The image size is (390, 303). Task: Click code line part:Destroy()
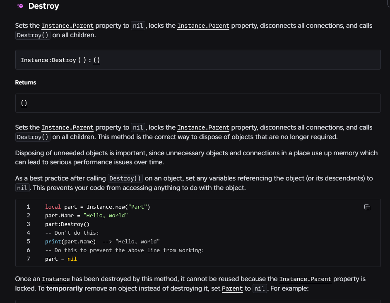(x=67, y=224)
